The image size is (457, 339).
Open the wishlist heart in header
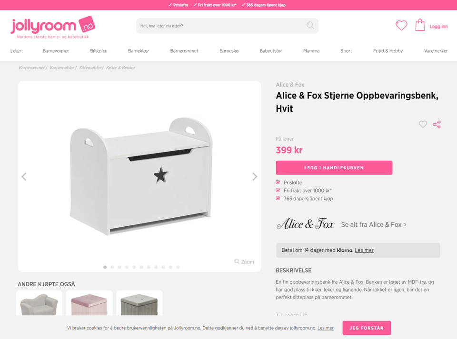[401, 26]
